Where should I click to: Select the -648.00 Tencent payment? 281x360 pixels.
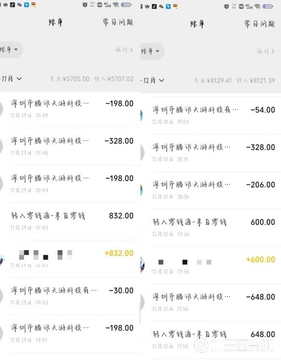tap(211, 302)
